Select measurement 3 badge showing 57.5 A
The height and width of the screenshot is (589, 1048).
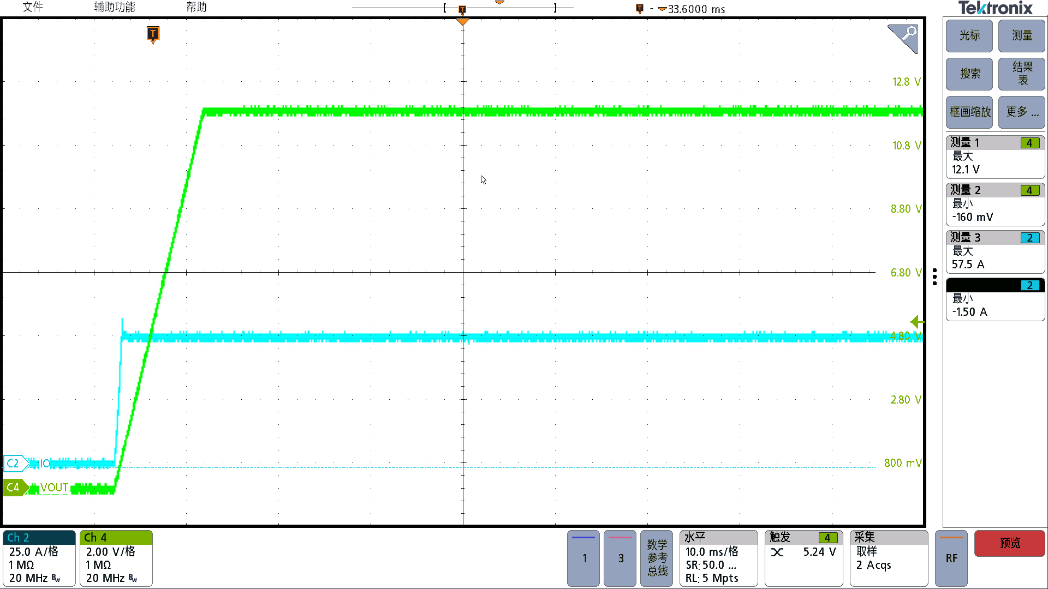point(995,251)
